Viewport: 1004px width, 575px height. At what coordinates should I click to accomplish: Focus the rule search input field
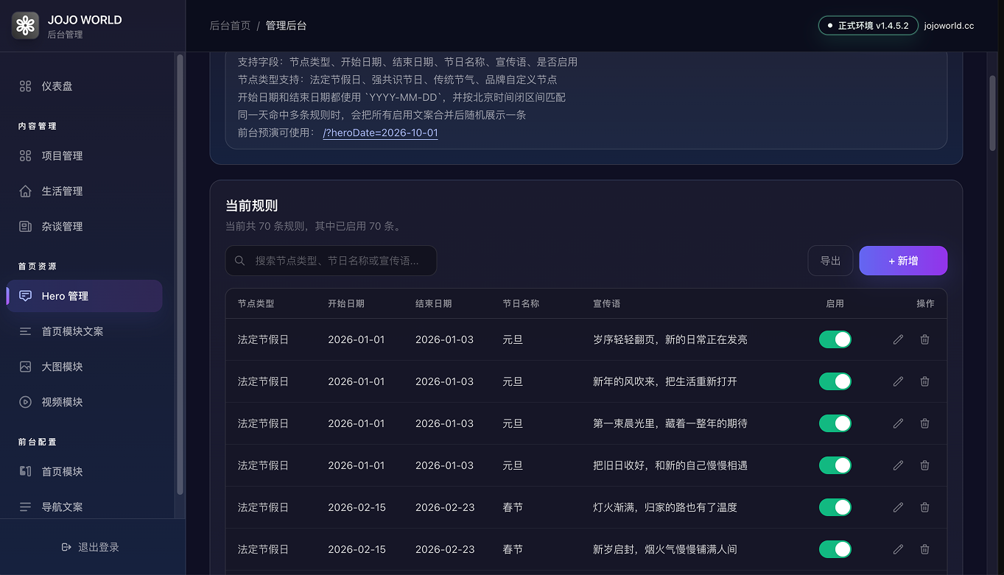331,261
